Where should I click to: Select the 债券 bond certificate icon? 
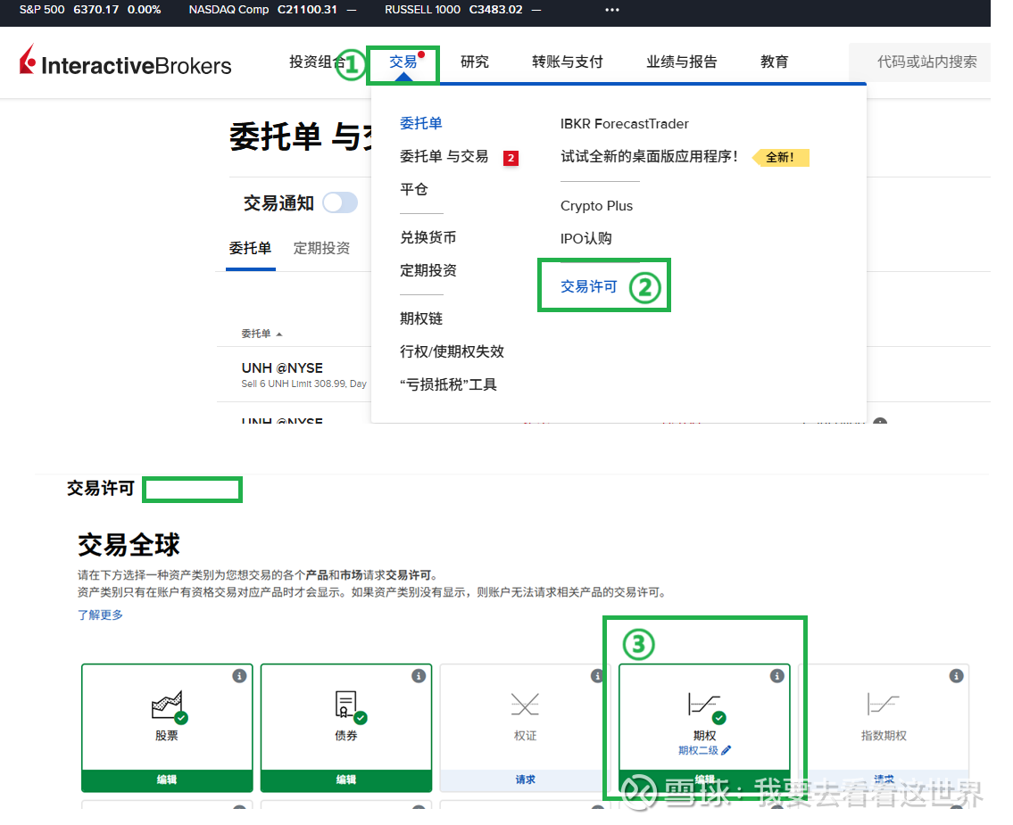[349, 706]
